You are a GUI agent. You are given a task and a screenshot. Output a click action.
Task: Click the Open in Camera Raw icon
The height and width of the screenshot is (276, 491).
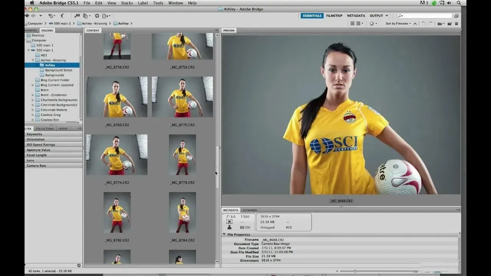tap(97, 16)
